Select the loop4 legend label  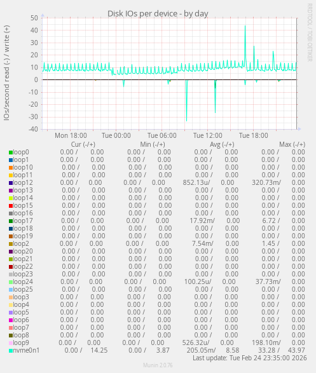click(x=21, y=304)
